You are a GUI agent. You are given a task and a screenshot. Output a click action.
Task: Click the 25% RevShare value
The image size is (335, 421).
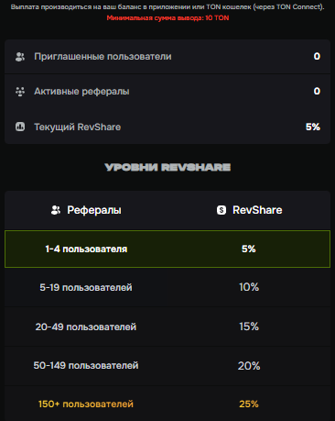249,404
